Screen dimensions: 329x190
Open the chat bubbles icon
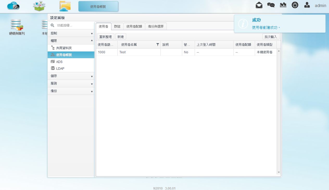pos(271,5)
